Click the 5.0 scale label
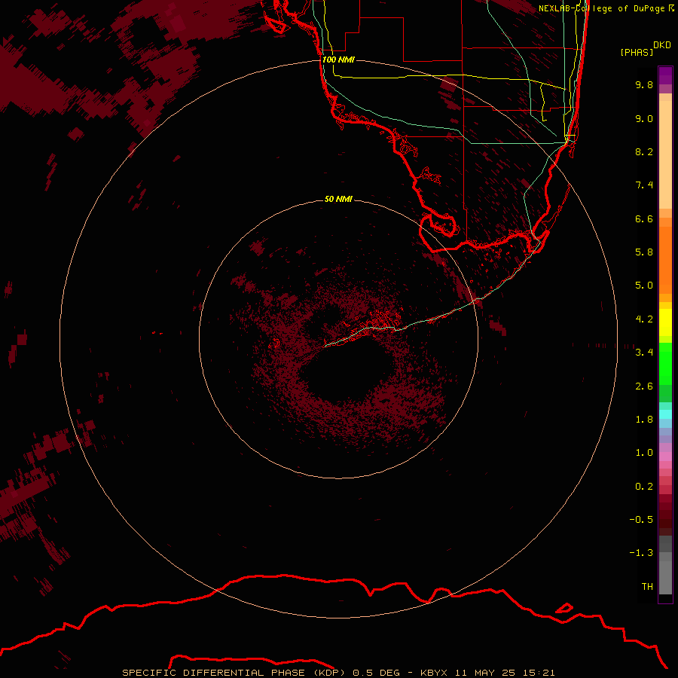The image size is (678, 678). pos(644,286)
